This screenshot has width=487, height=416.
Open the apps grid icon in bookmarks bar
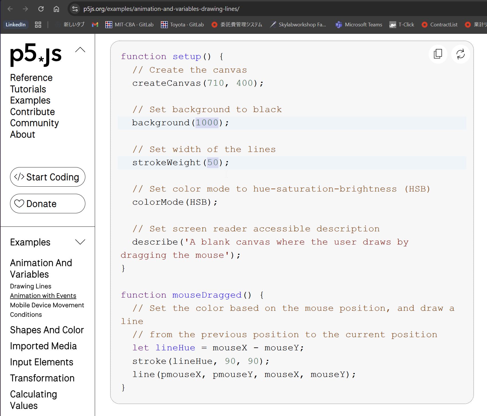pos(38,25)
